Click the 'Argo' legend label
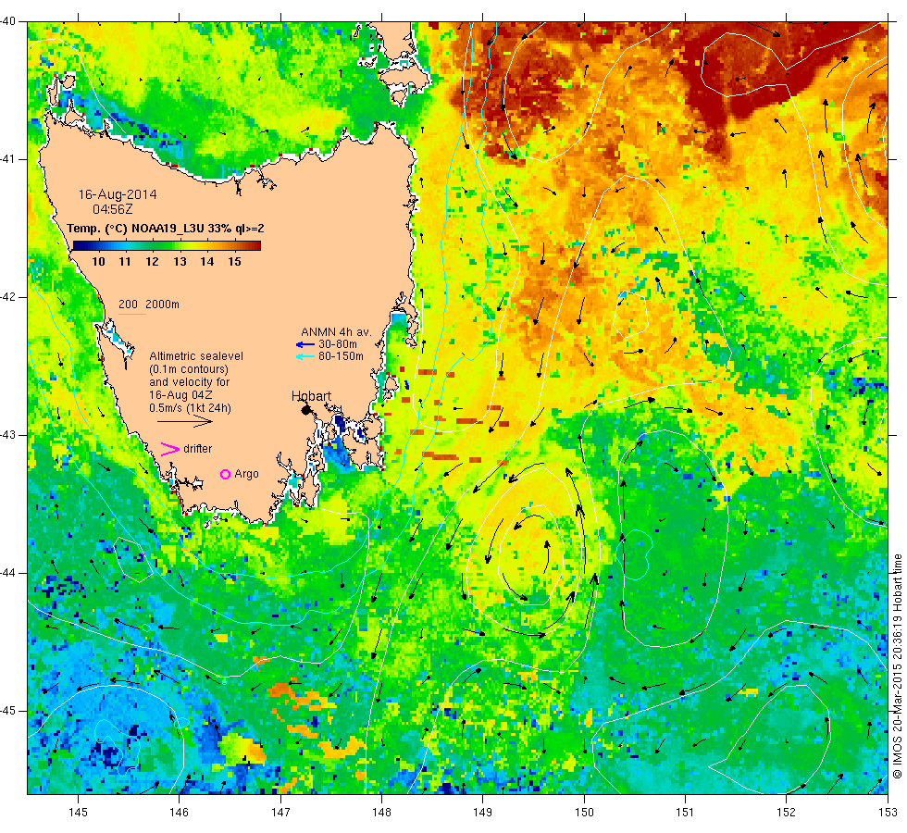Viewport: 907px width, 833px height. 246,474
